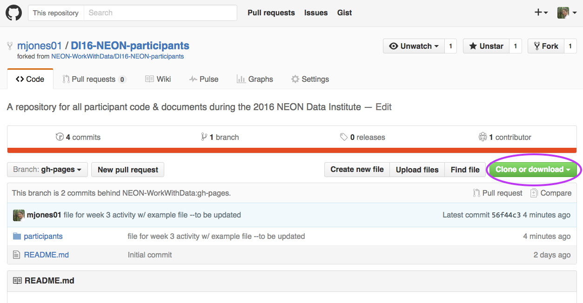View the 0 releases page

(362, 137)
